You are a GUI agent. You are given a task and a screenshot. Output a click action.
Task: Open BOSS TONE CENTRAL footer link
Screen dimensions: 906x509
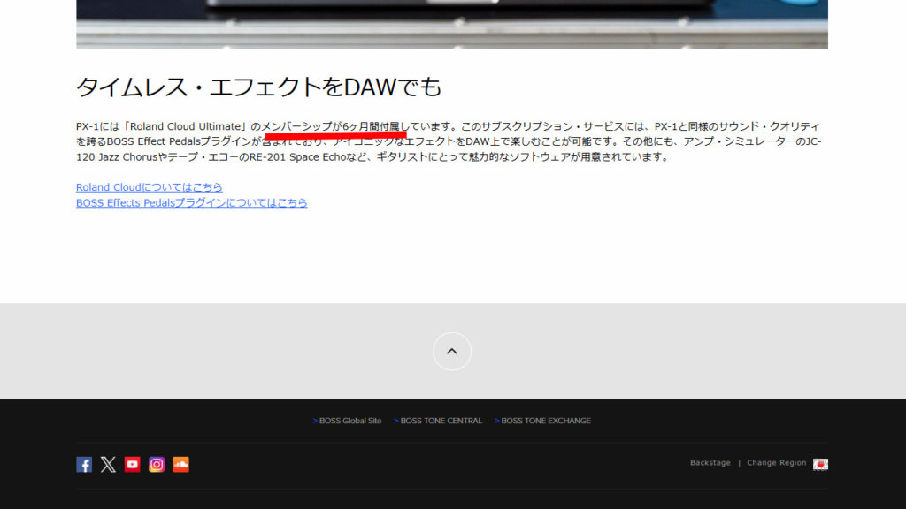pyautogui.click(x=441, y=421)
